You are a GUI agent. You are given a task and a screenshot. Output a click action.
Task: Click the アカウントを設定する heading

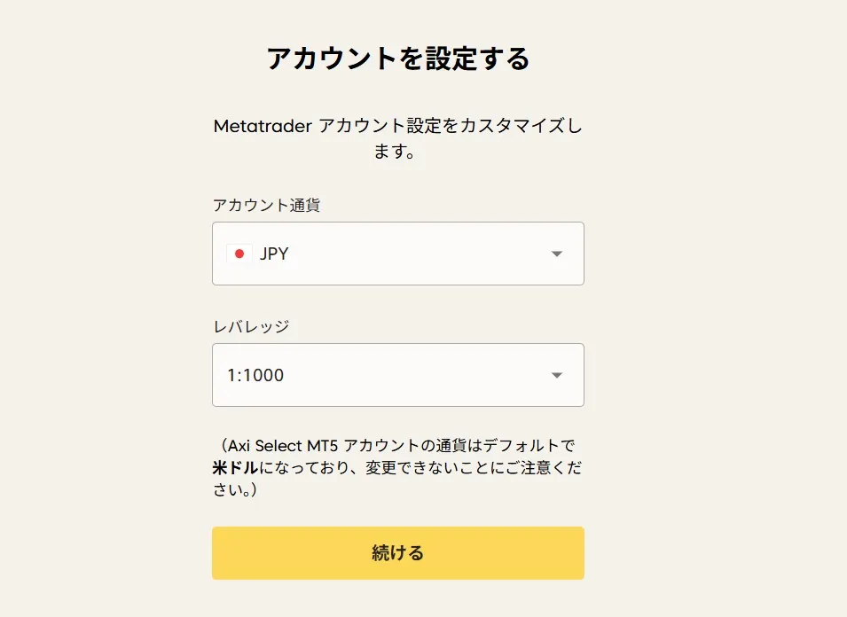397,59
